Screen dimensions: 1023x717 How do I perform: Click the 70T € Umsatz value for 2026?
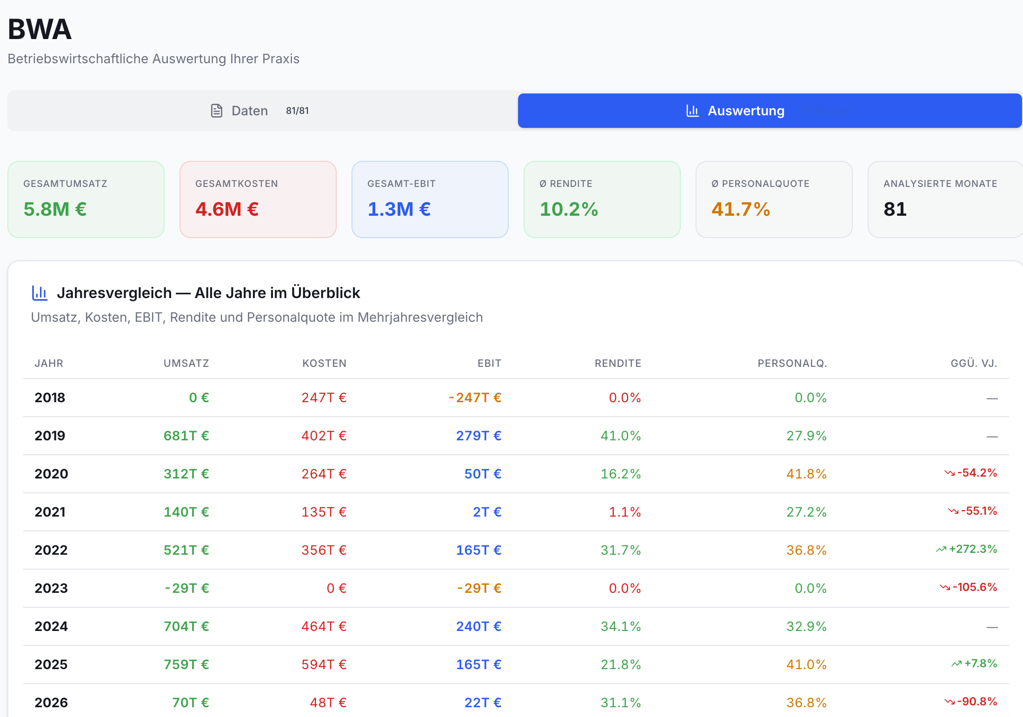191,703
